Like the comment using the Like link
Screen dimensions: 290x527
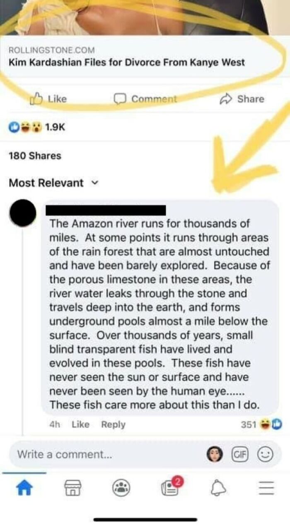coord(80,424)
